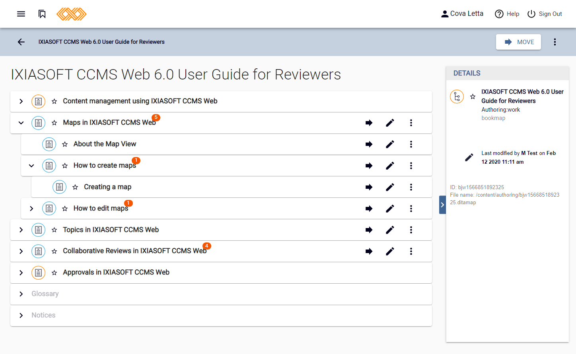Star Topics in IXIASOFT CCMS Web
This screenshot has height=354, width=576.
click(x=54, y=230)
